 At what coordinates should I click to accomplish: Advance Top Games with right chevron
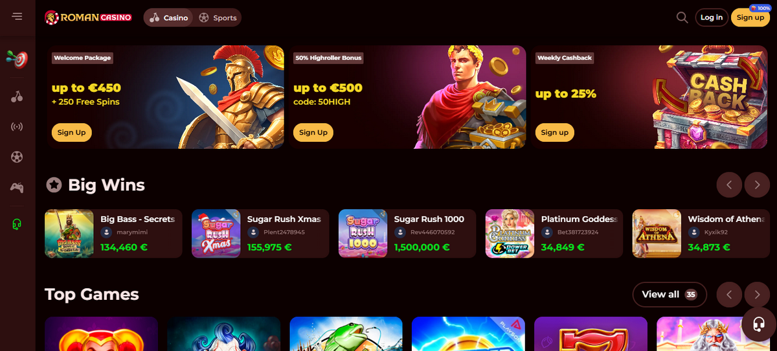tap(757, 295)
